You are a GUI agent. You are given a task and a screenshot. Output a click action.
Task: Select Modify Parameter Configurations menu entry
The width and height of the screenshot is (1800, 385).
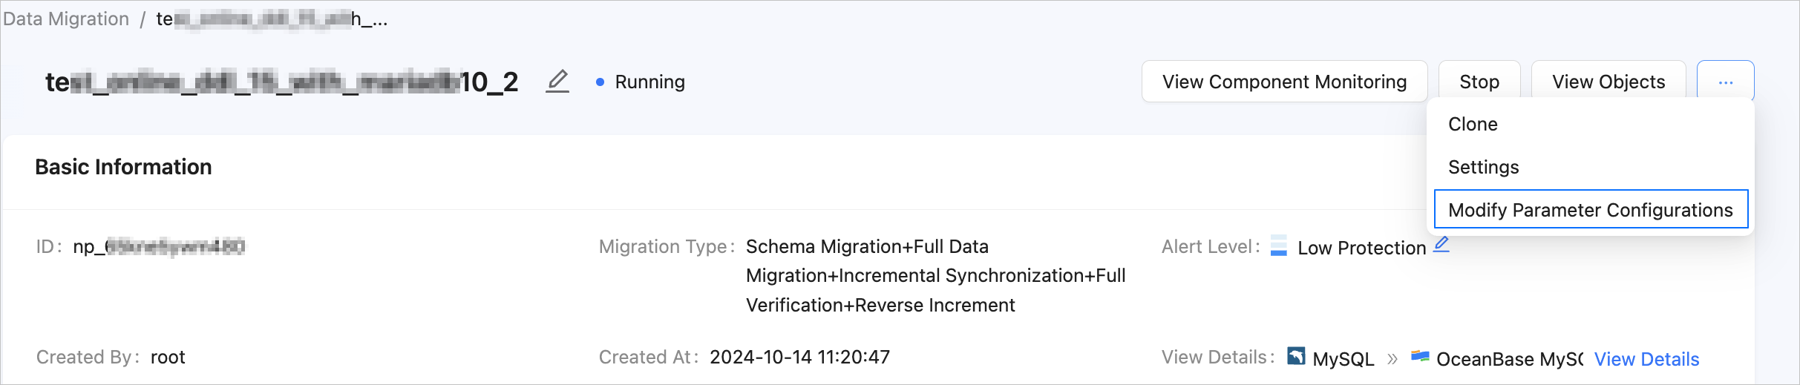pos(1590,210)
